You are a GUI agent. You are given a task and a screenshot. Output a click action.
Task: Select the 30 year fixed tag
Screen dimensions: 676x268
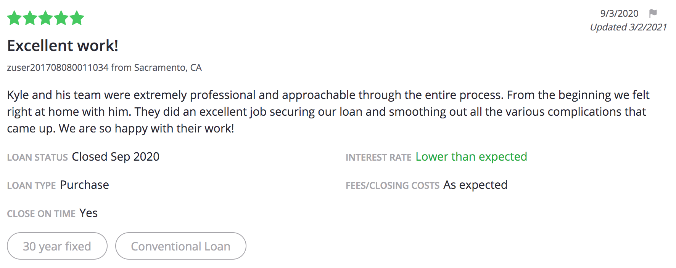57,246
